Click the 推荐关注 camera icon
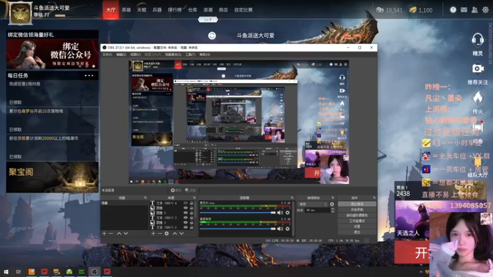The image size is (493, 277). click(x=478, y=68)
